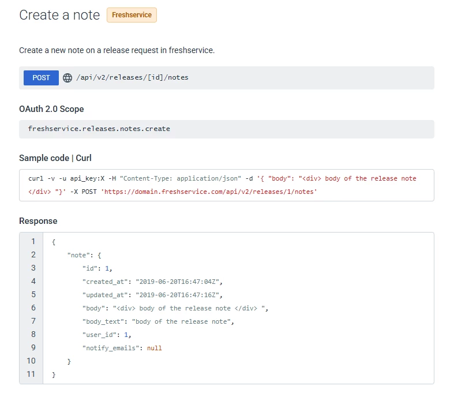Screen dimensions: 469x397
Task: Click the "notify_emails": null response line
Action: pos(122,348)
